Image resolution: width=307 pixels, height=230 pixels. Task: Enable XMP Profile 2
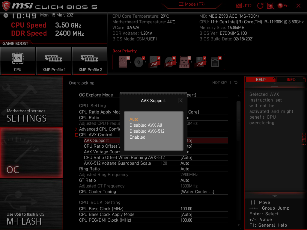click(90, 61)
